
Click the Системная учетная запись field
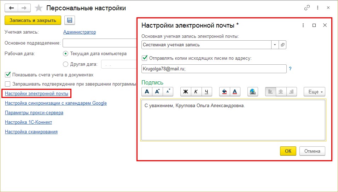206,45
